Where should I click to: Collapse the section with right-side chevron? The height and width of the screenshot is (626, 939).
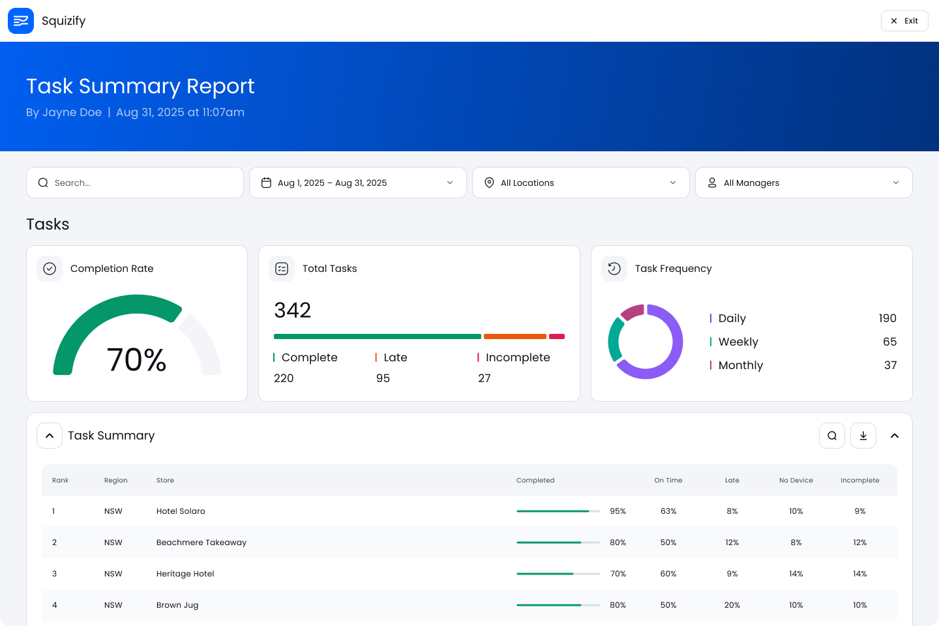coord(895,436)
